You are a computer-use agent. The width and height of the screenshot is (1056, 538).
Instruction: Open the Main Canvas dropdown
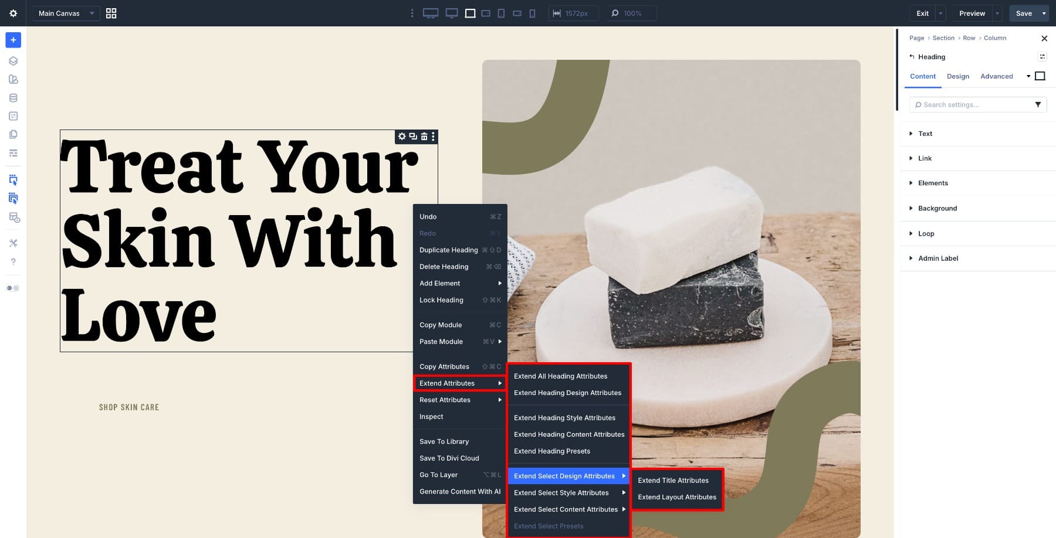point(66,13)
